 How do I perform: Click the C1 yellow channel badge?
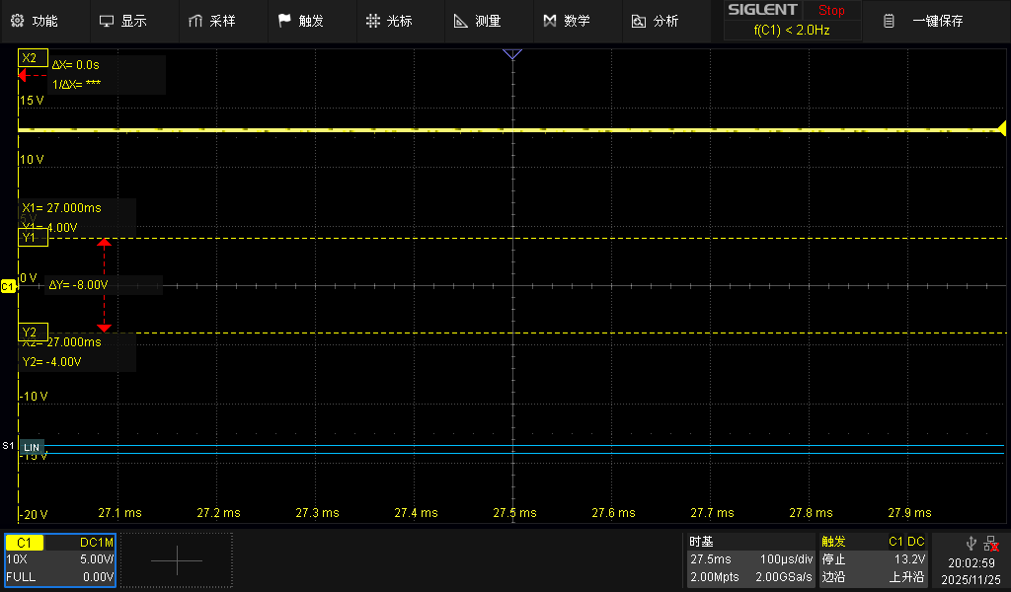point(24,543)
